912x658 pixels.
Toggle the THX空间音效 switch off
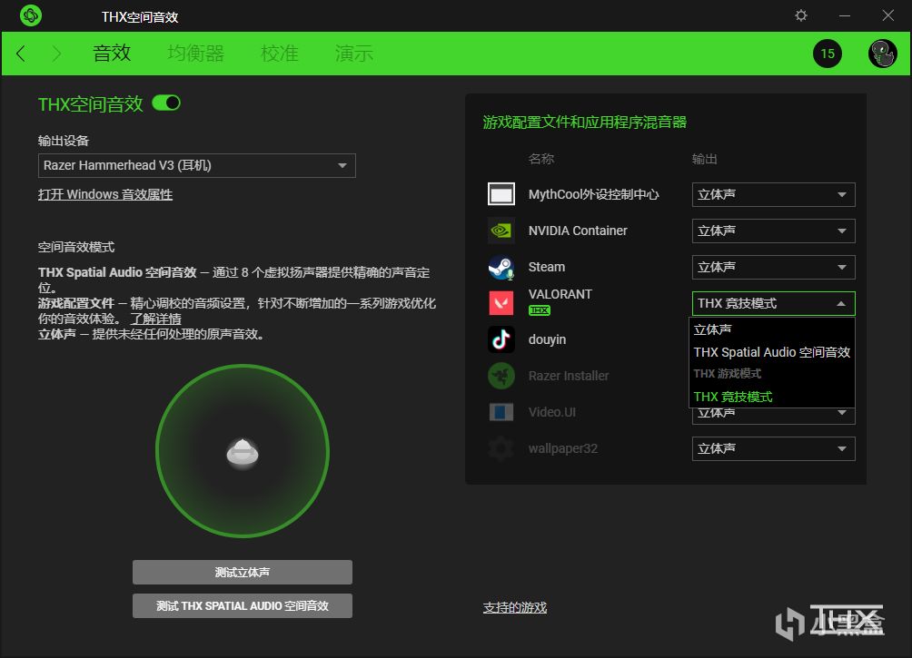[166, 103]
